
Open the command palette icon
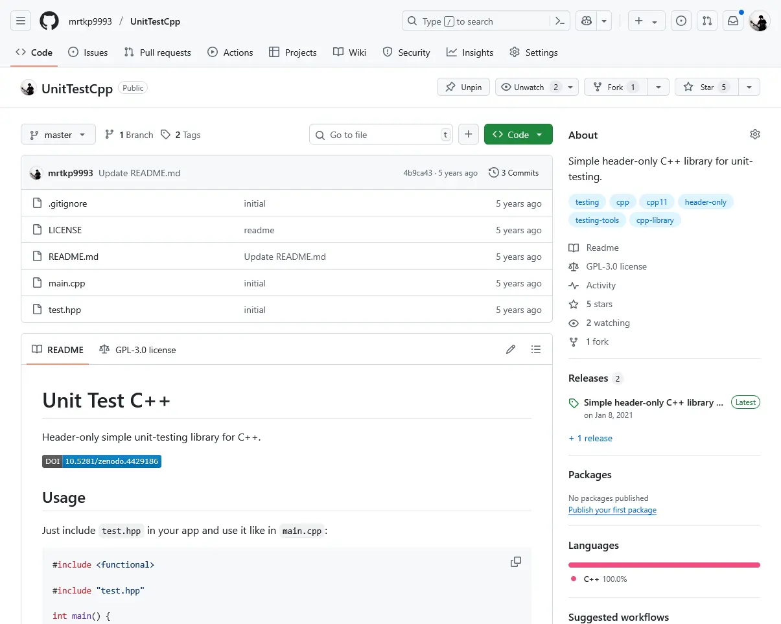click(560, 21)
